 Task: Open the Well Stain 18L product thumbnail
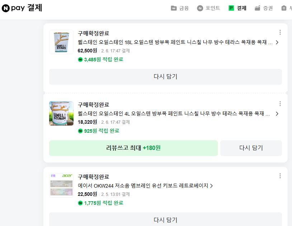[x=61, y=42]
